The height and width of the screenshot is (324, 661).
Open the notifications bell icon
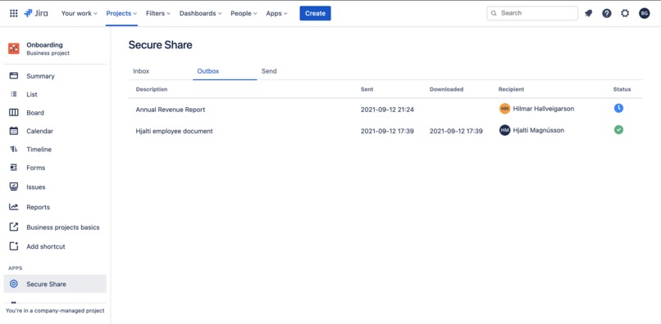(589, 13)
